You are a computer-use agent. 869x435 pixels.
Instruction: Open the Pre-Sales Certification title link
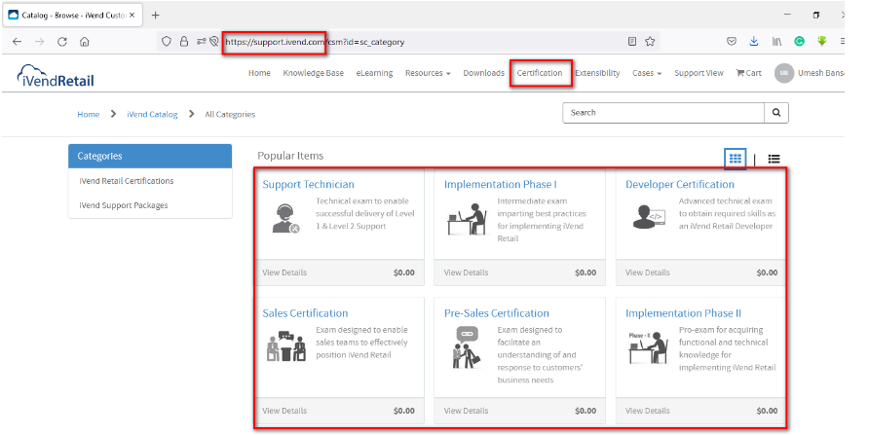point(497,313)
